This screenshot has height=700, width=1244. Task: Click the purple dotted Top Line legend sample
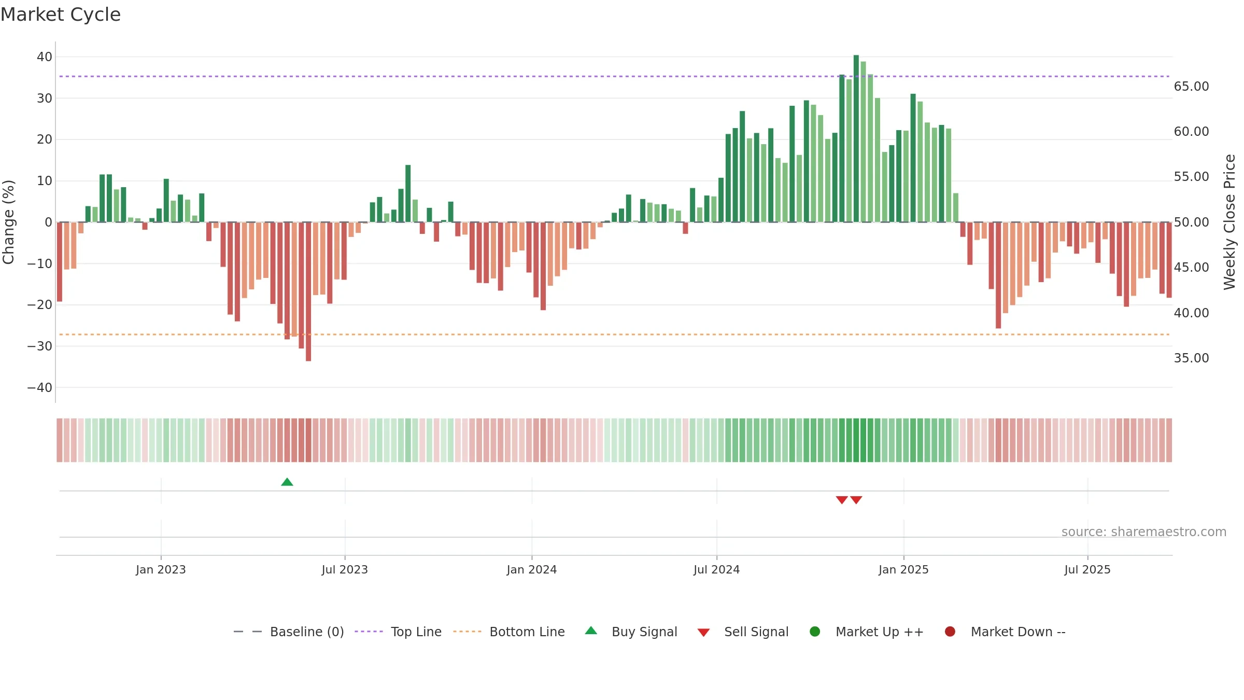369,632
